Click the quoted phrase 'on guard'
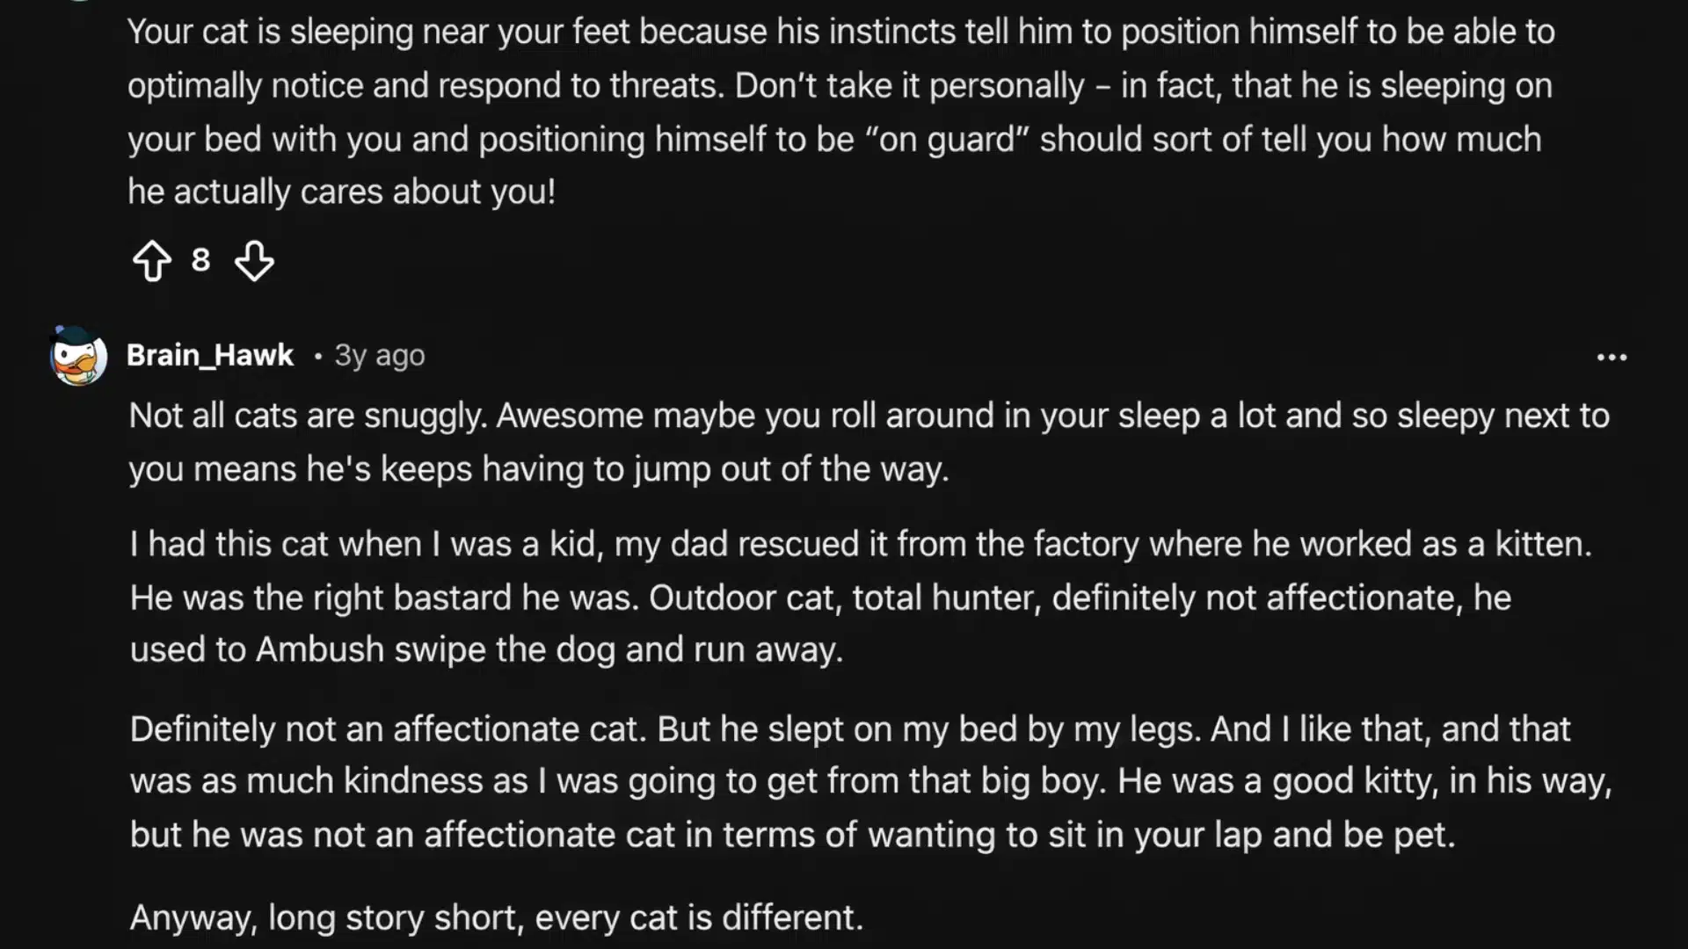The height and width of the screenshot is (949, 1688). point(951,139)
